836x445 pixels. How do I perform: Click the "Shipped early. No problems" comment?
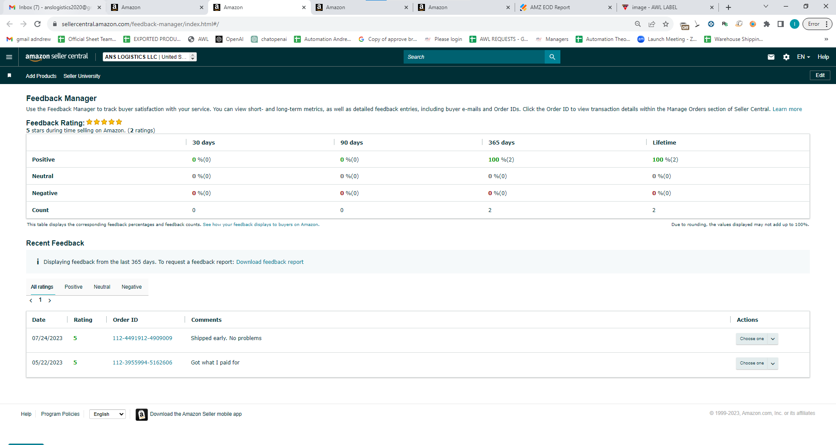226,338
